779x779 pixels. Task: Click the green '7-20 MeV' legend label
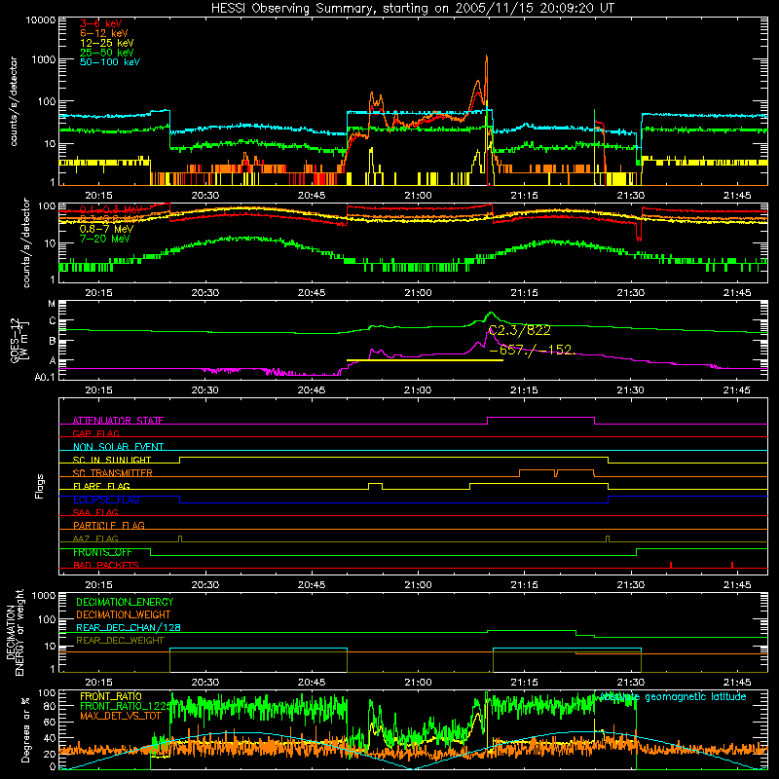(104, 239)
